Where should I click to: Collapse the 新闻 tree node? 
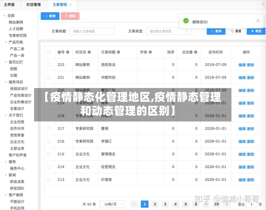(x=6, y=175)
